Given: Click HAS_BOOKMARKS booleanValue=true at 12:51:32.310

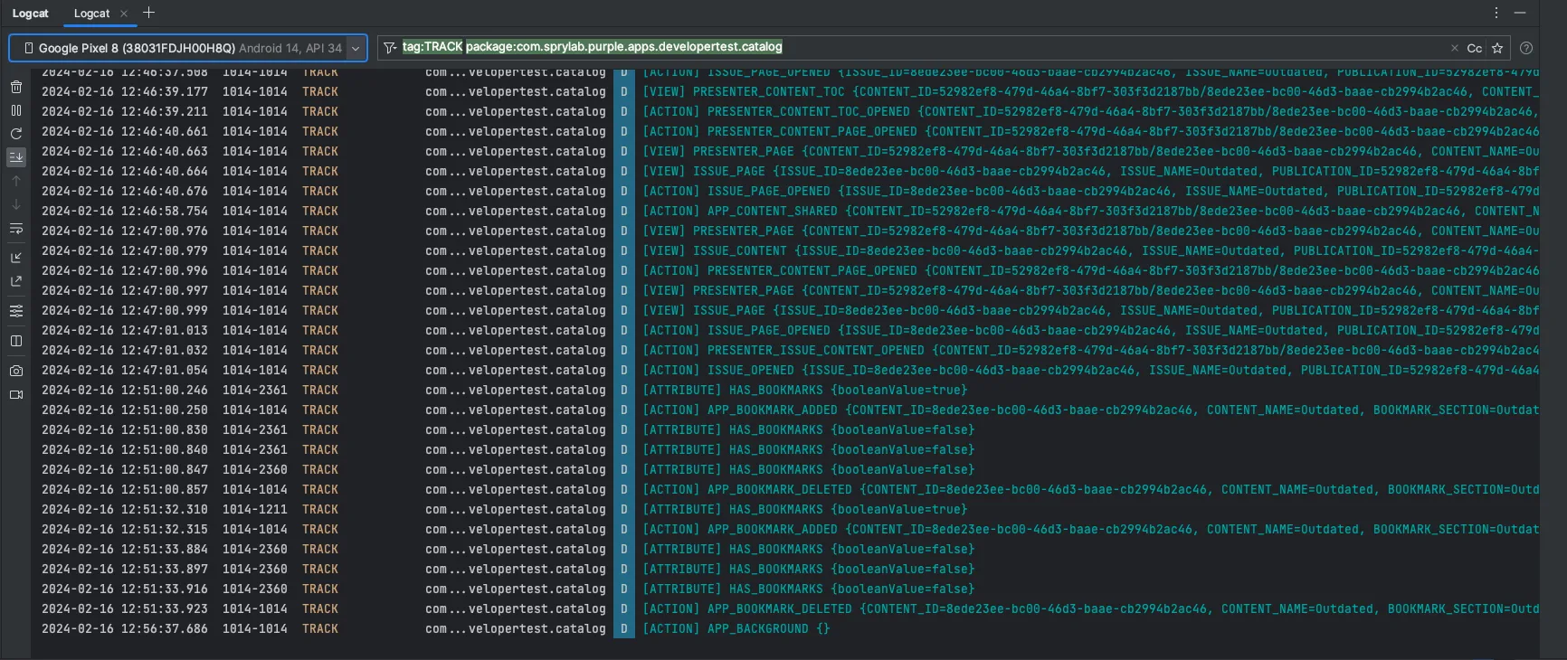Looking at the screenshot, I should [x=804, y=509].
